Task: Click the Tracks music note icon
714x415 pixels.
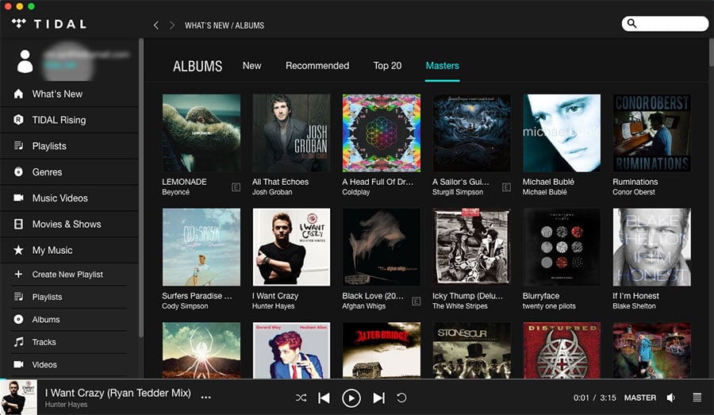Action: click(18, 342)
